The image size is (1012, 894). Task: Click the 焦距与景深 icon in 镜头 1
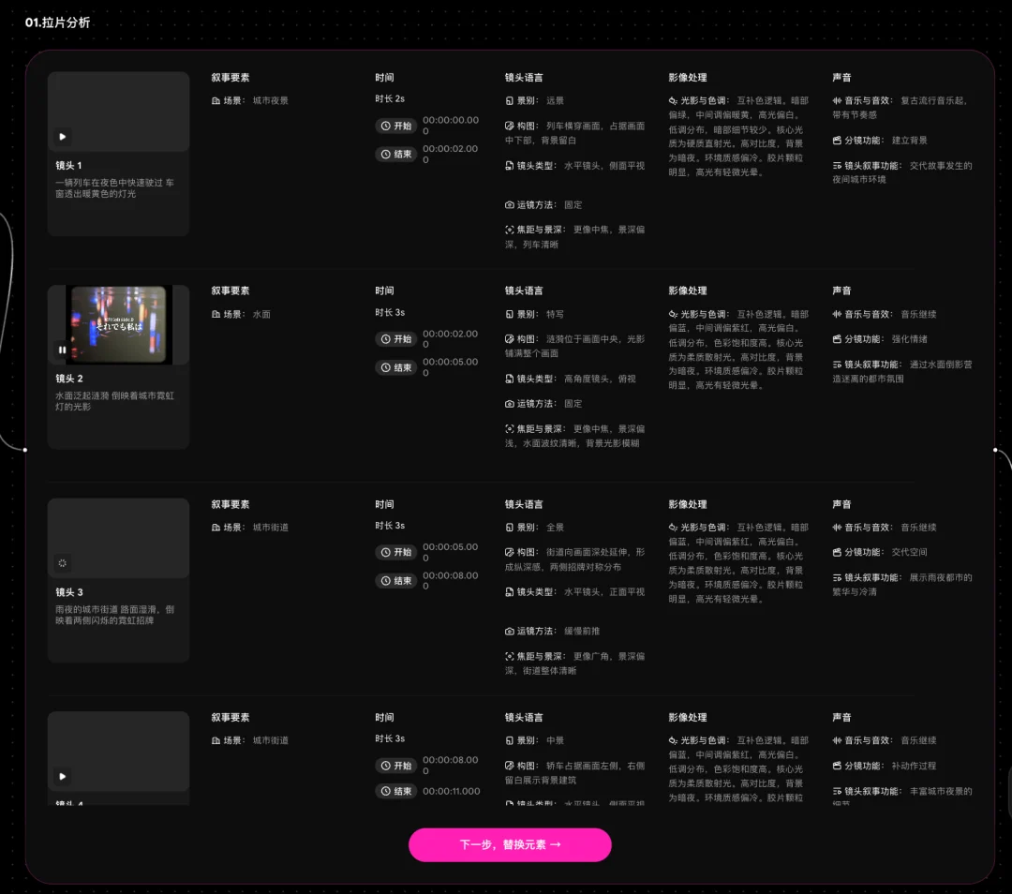point(509,230)
